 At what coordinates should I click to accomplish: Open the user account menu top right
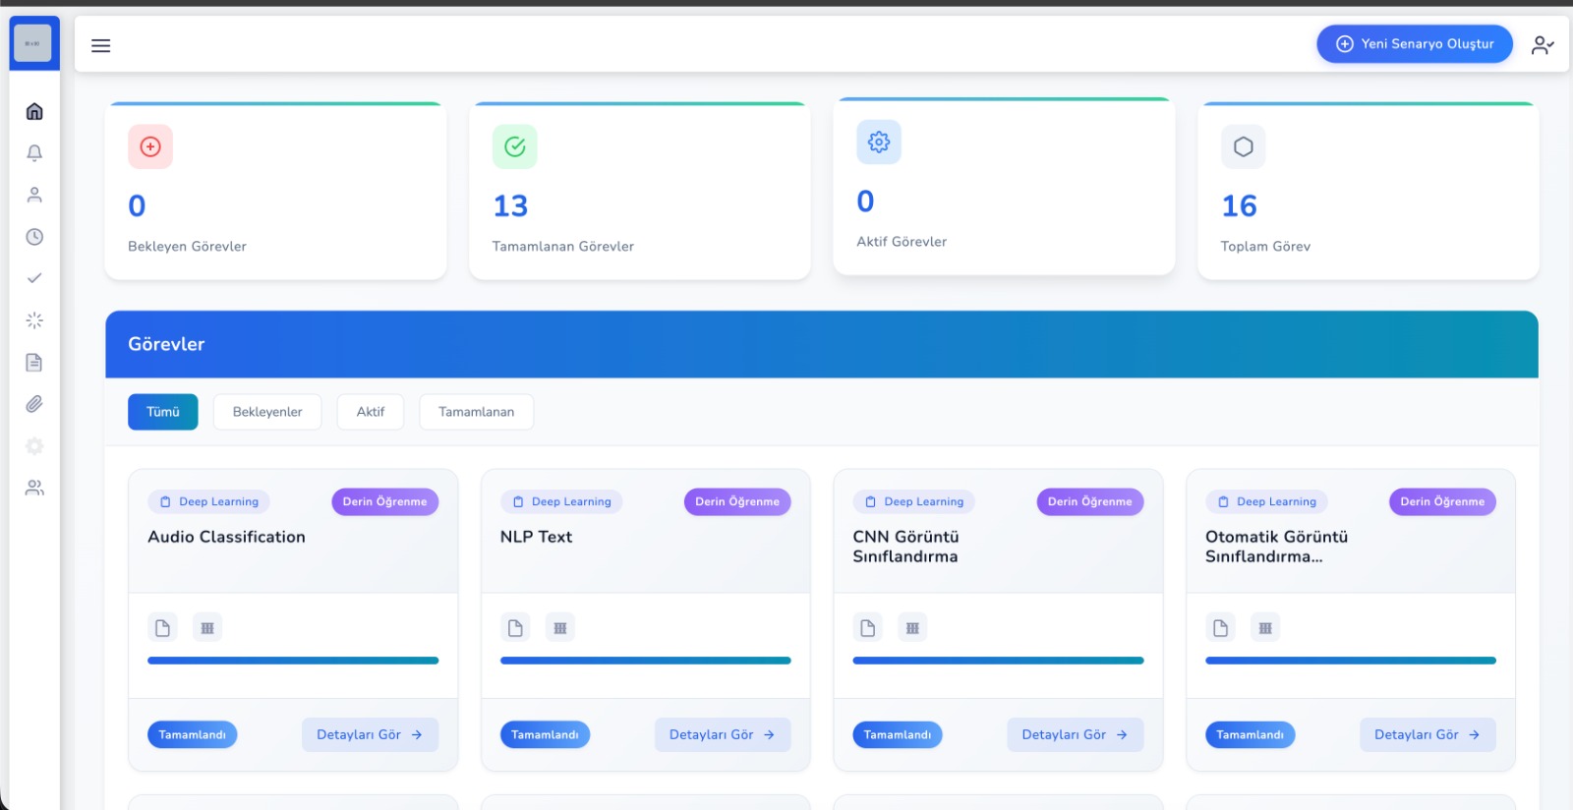tap(1542, 45)
